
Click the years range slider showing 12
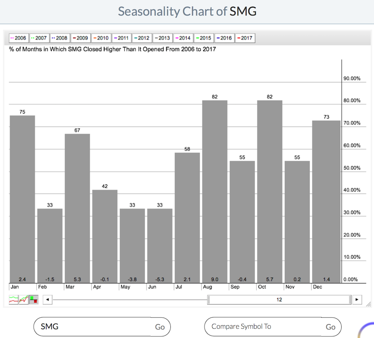click(279, 300)
